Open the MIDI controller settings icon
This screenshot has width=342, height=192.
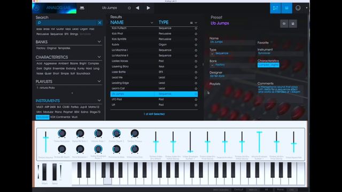(x=298, y=8)
